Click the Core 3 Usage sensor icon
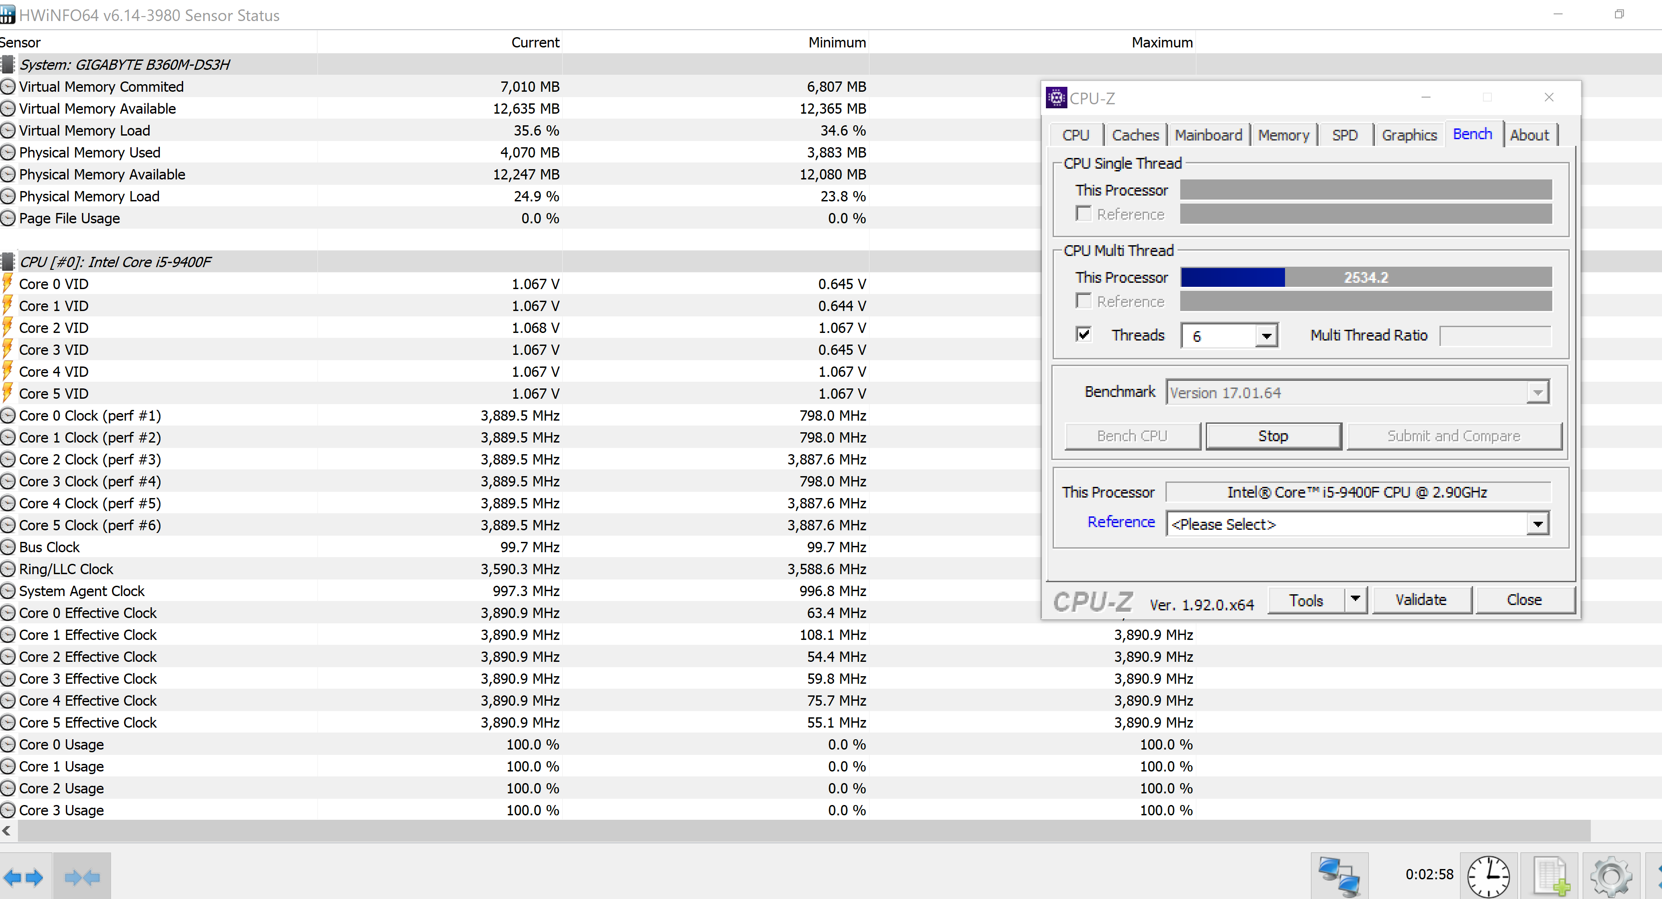This screenshot has height=899, width=1662. coord(8,810)
